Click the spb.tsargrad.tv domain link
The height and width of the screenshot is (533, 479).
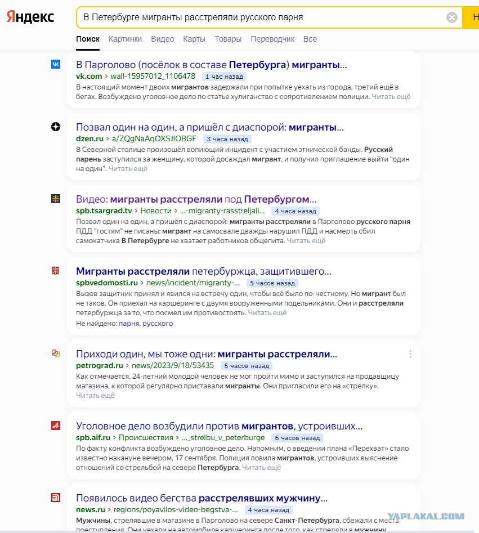[104, 210]
